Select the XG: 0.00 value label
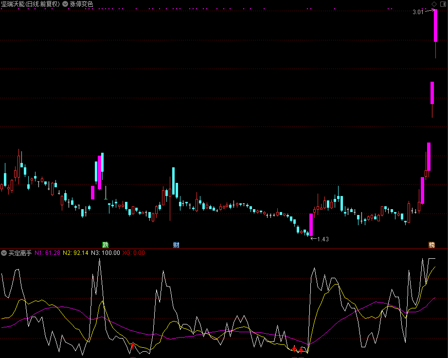The height and width of the screenshot is (358, 448). pyautogui.click(x=133, y=253)
